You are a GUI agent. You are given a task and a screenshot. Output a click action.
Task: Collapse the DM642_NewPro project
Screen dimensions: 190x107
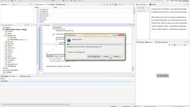2,30
